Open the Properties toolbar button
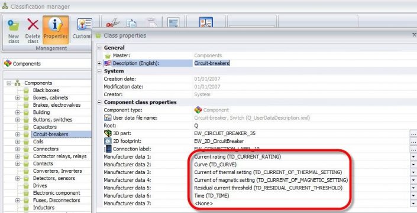 point(56,29)
